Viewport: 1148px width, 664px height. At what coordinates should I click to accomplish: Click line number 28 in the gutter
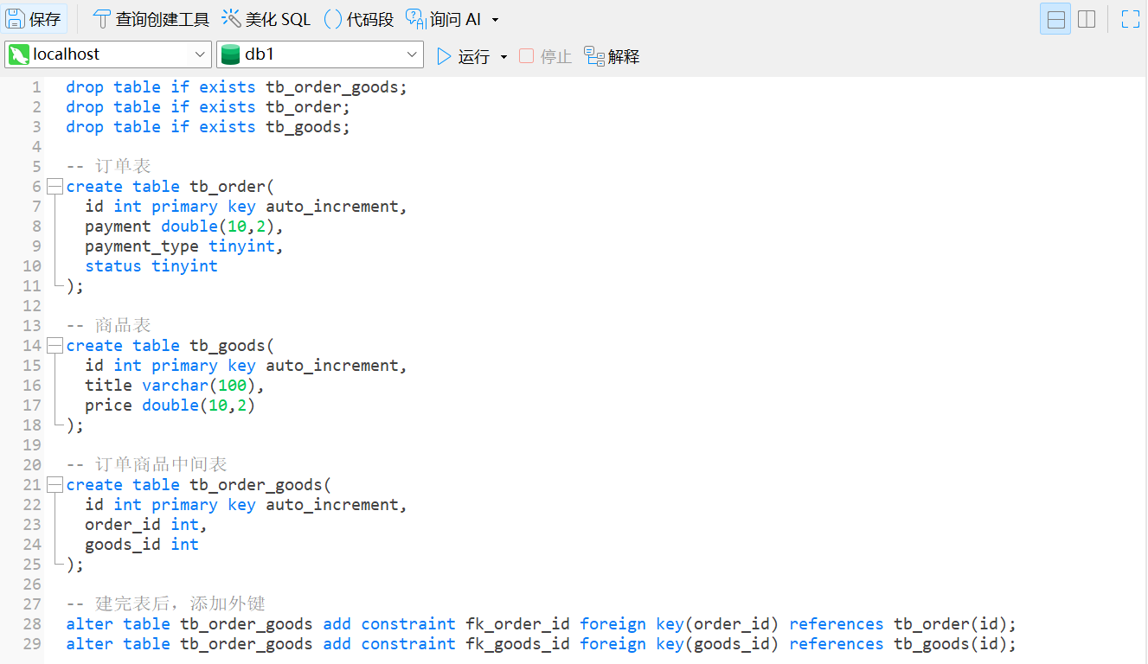pos(32,624)
